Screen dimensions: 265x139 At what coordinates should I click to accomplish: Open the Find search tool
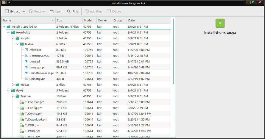(73, 12)
